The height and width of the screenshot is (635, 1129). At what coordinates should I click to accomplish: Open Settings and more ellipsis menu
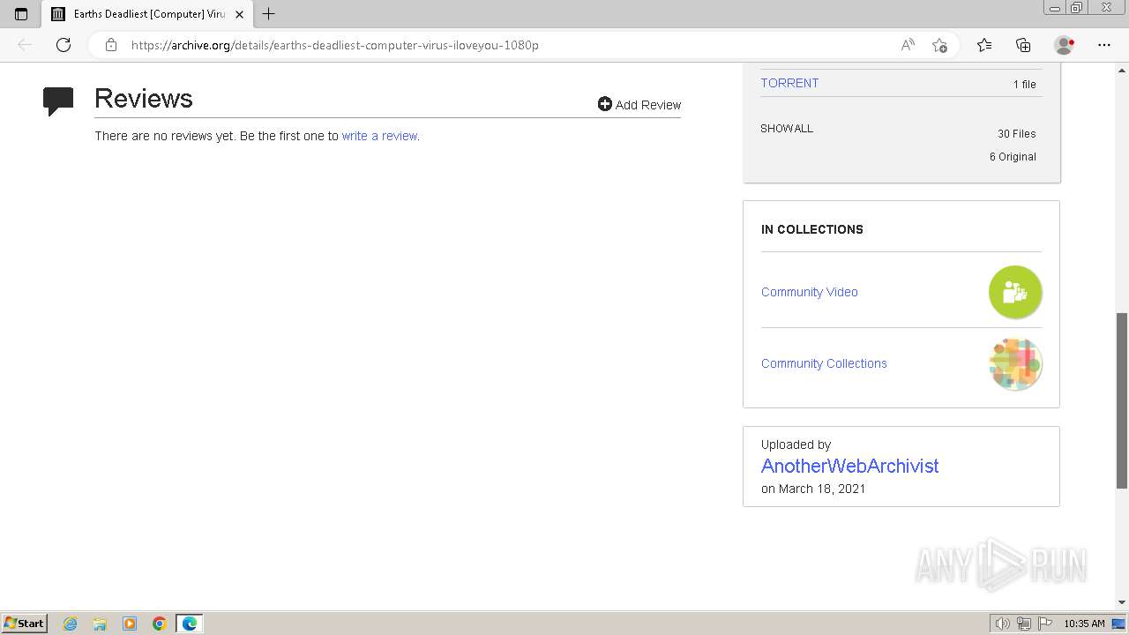click(1104, 45)
